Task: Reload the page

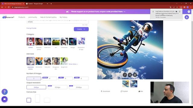Action: 9,7
